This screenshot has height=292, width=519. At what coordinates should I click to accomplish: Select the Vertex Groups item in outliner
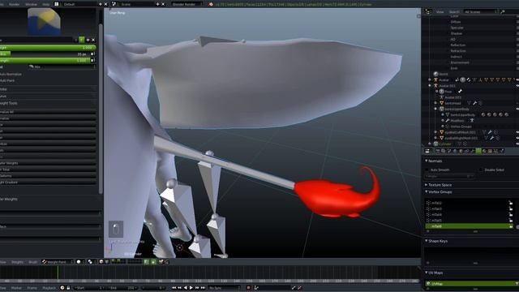click(461, 127)
